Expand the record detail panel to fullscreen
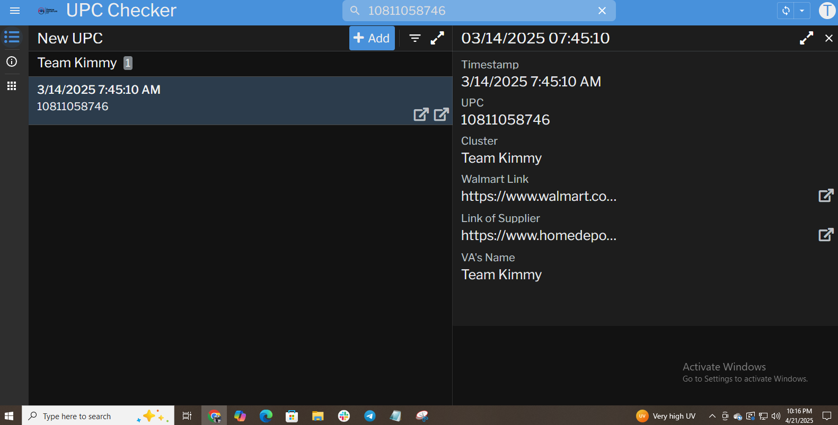Viewport: 838px width, 425px height. point(806,38)
